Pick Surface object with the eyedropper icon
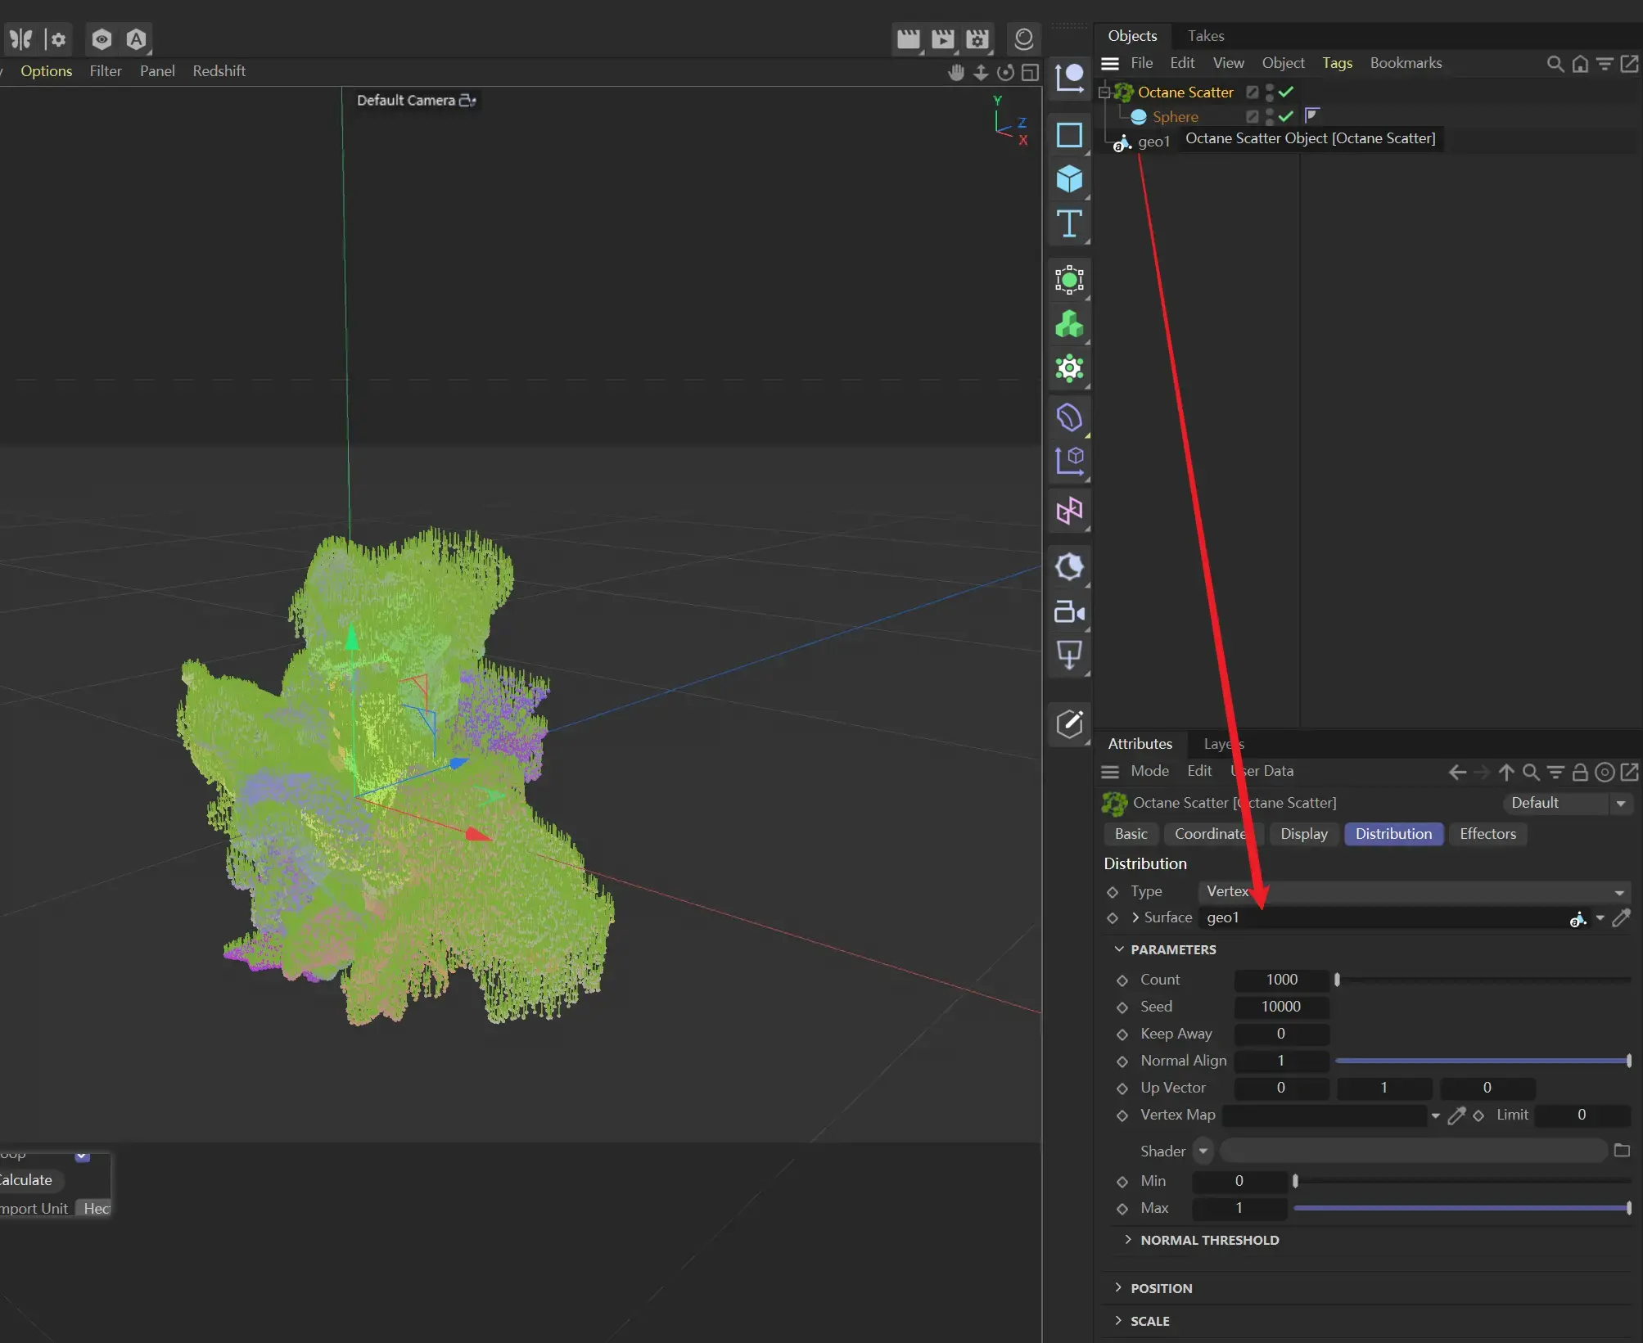 [x=1622, y=918]
